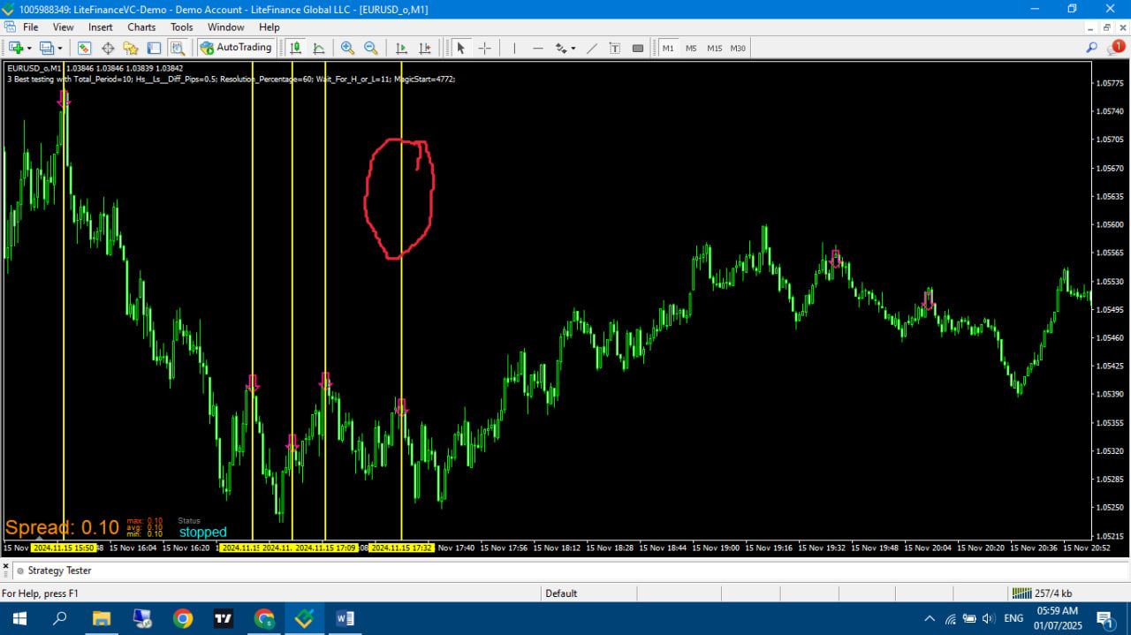Toggle the AutoTrading button

236,48
